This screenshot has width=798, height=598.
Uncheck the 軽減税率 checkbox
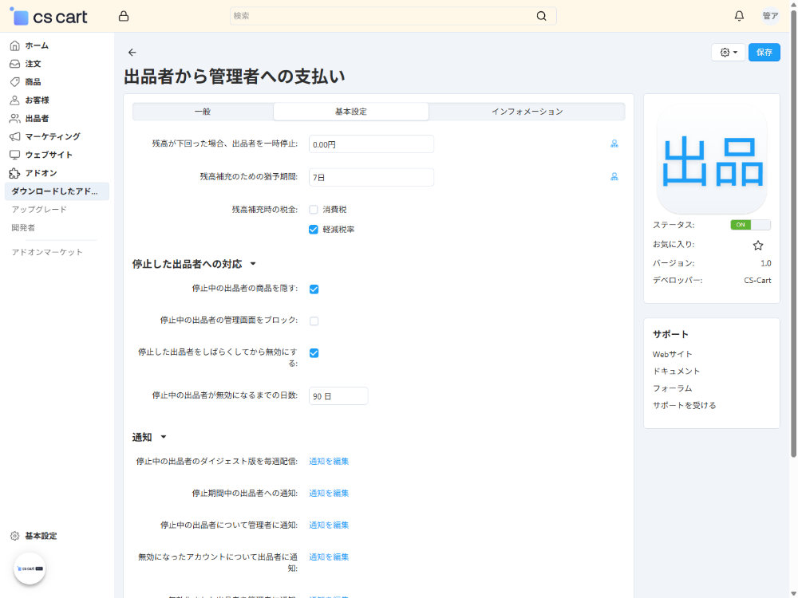314,230
